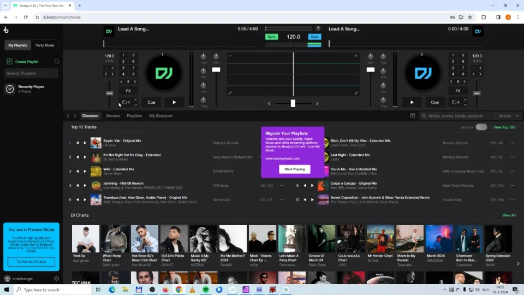Toggle the blue Sync button for right deck
The width and height of the screenshot is (524, 295).
tap(314, 37)
